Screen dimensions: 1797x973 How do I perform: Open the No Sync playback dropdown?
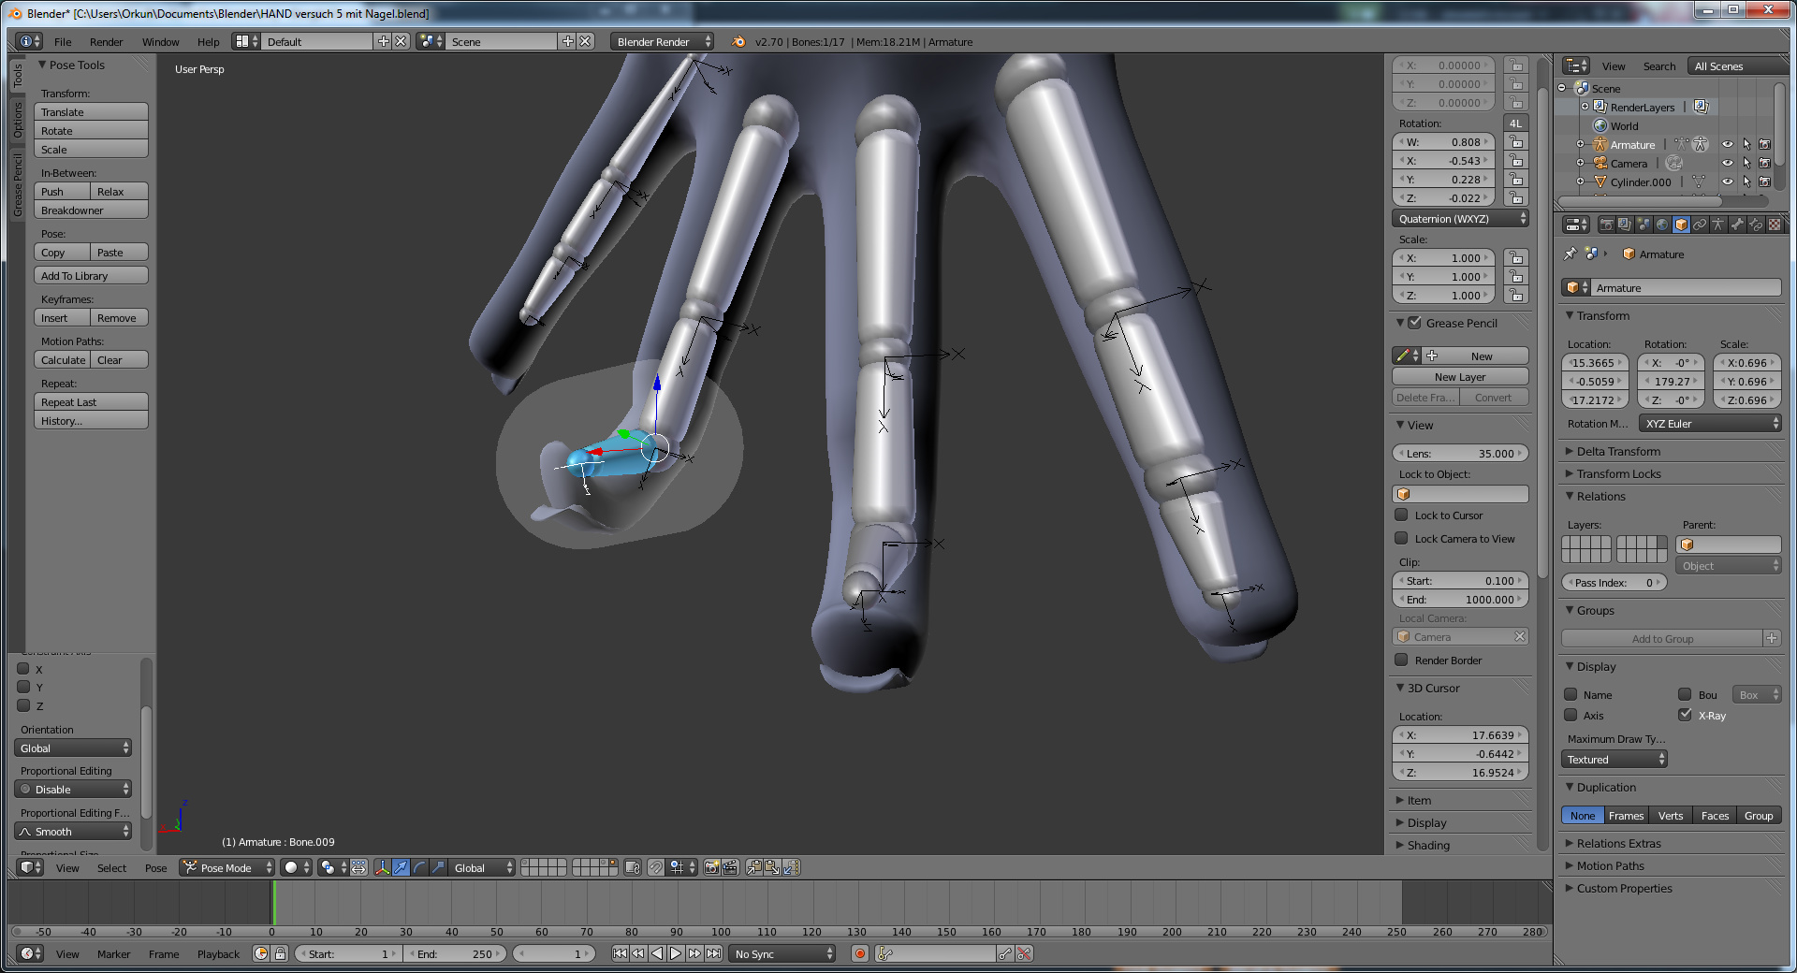pos(782,953)
